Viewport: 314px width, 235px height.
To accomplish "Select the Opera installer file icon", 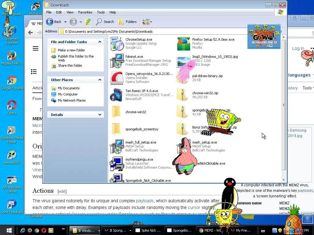I will (117, 78).
